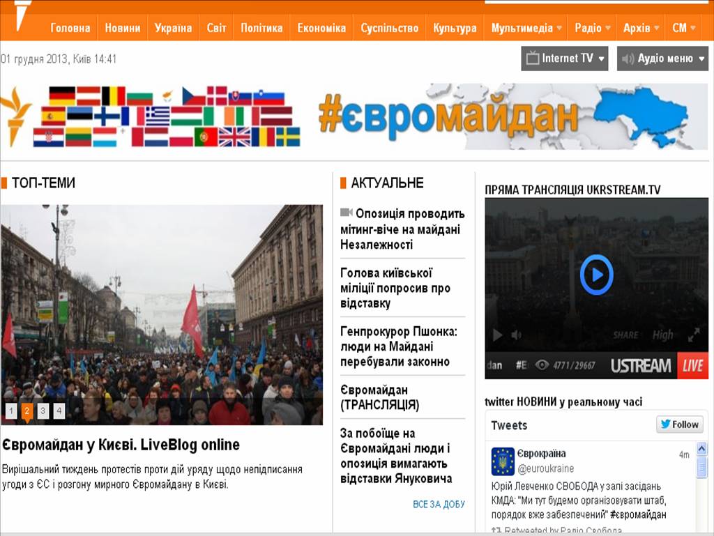
Task: Click the European flags banner
Action: (167, 116)
